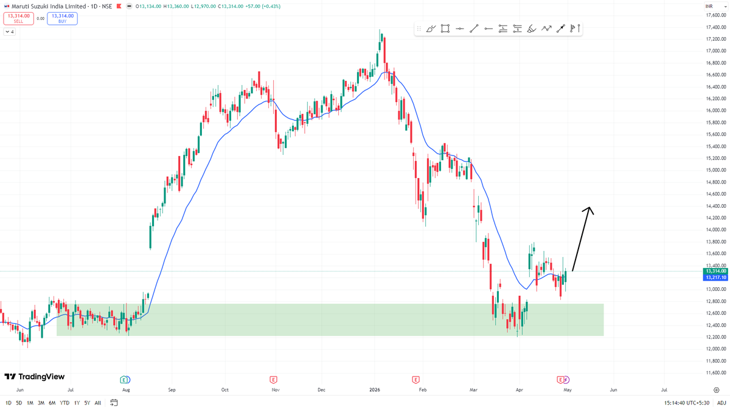The image size is (730, 410).
Task: Set range to 1D
Action: coord(9,403)
